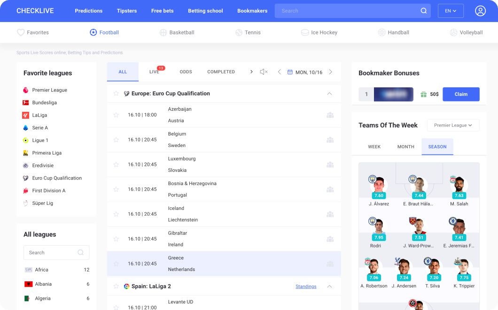
Task: Go to previous day arrow
Action: coord(280,72)
